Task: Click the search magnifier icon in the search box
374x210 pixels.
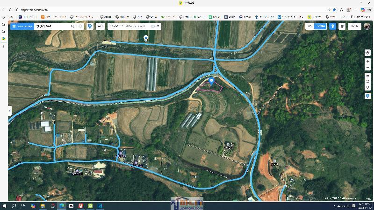Action: tap(72, 26)
